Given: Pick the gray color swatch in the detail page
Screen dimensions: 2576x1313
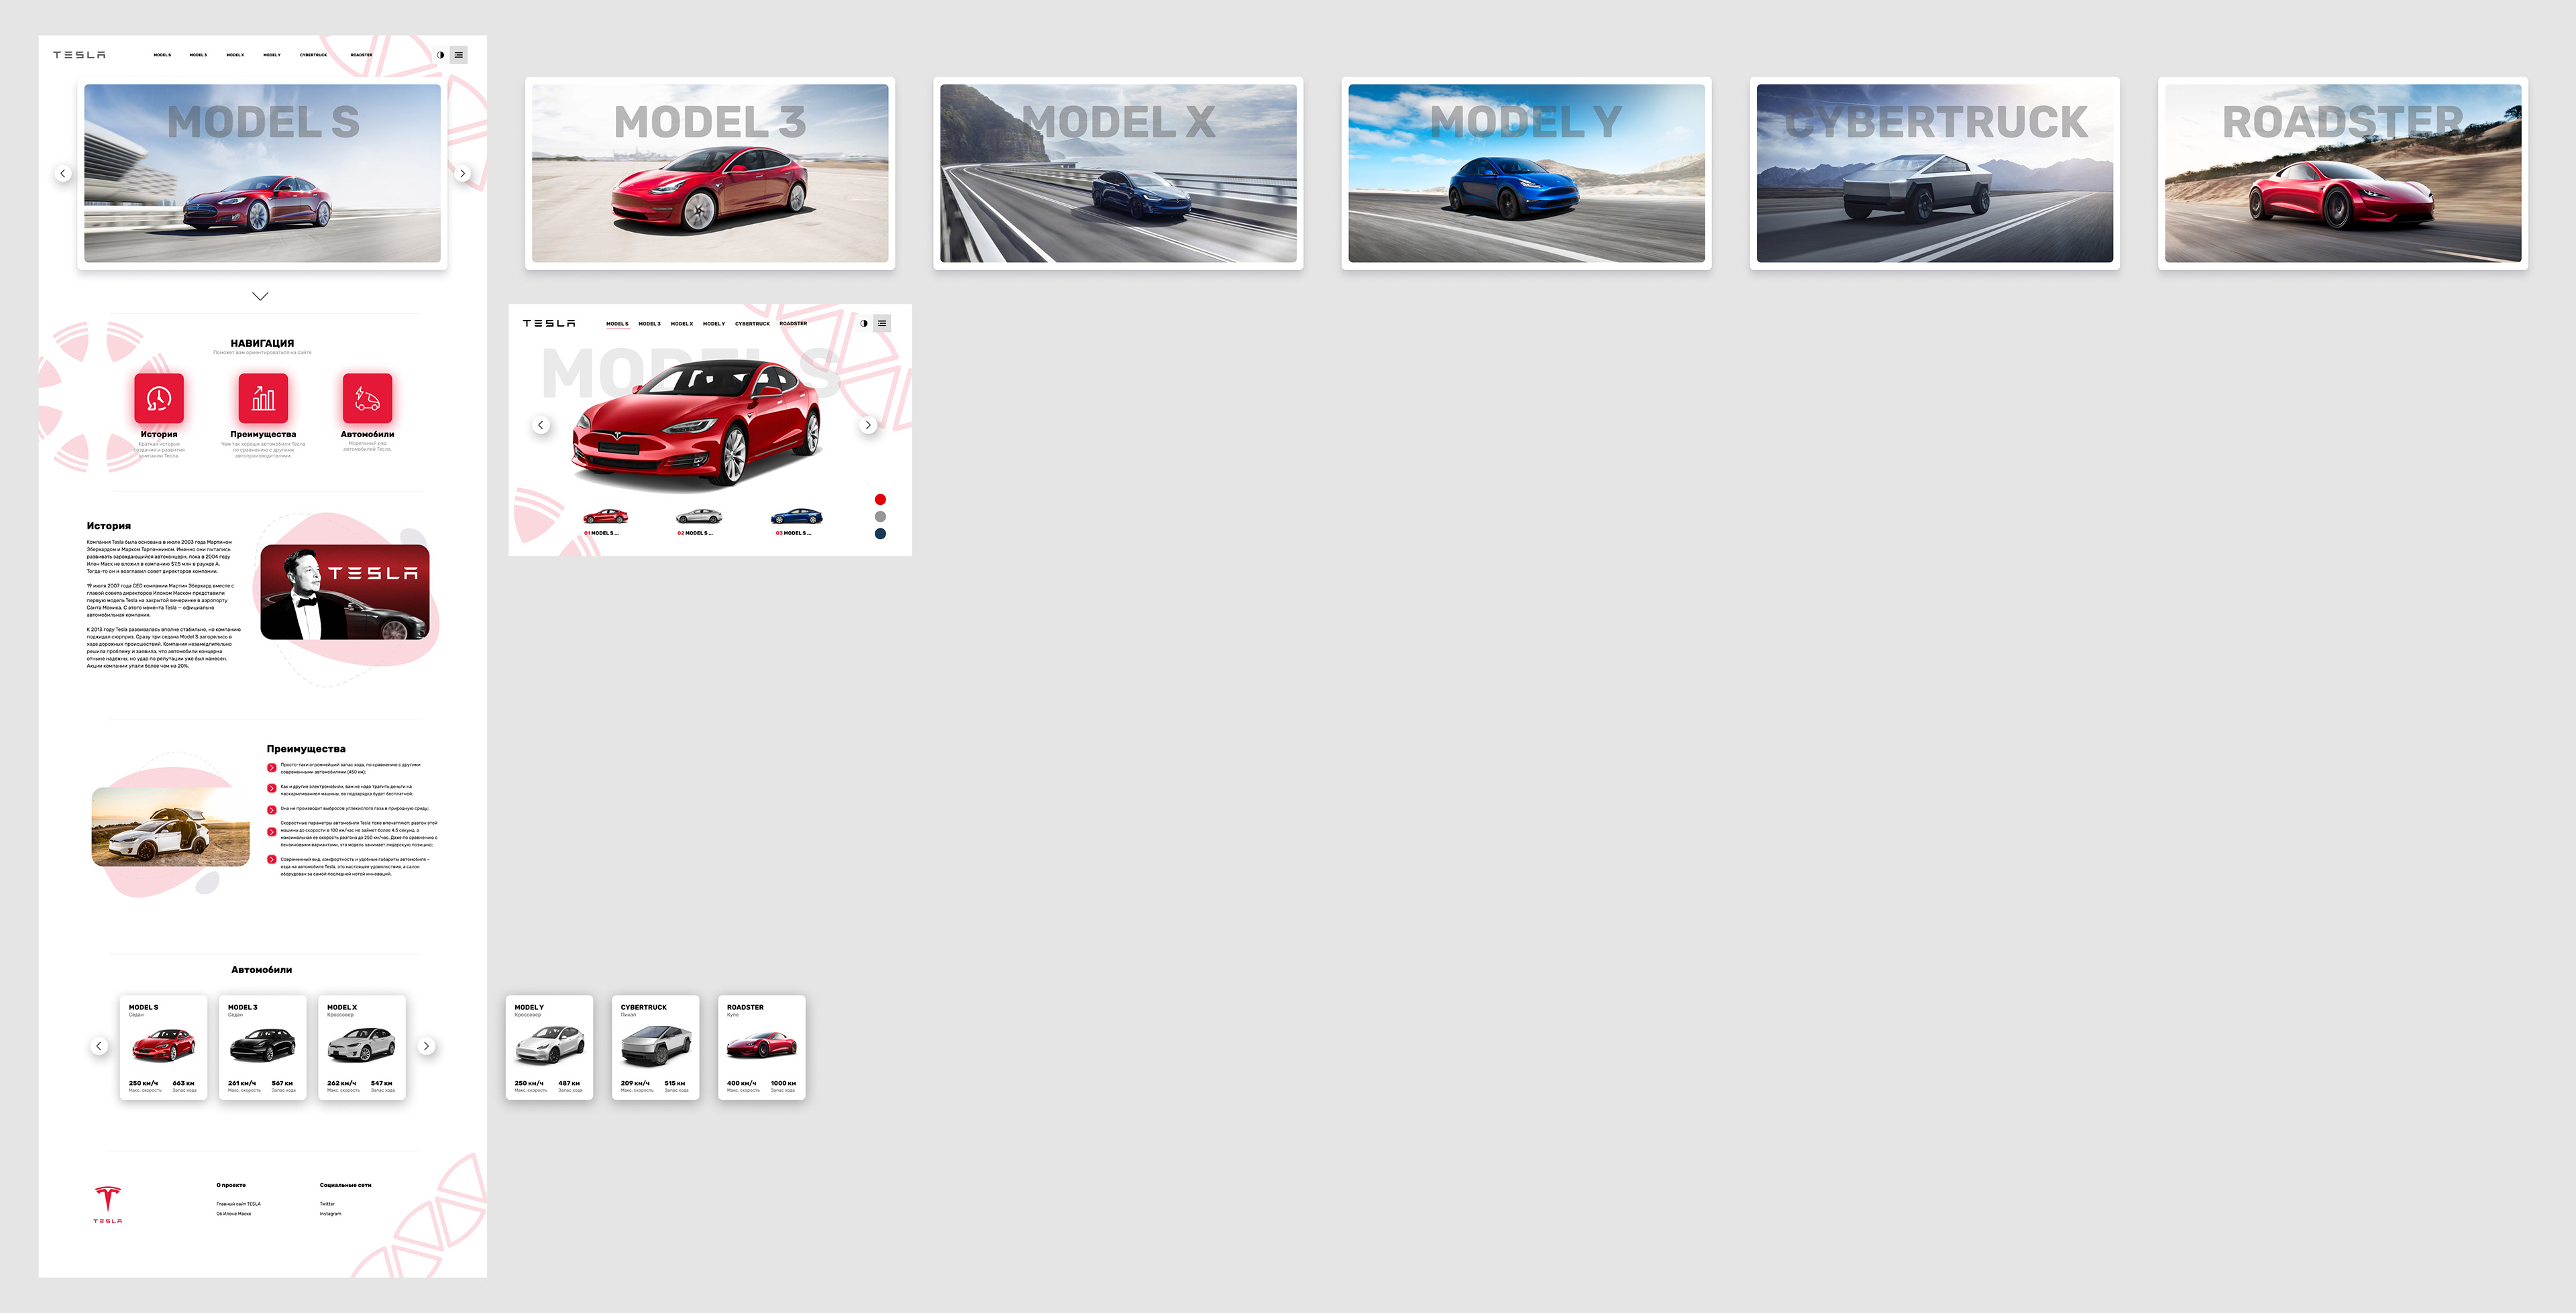Looking at the screenshot, I should coord(880,516).
